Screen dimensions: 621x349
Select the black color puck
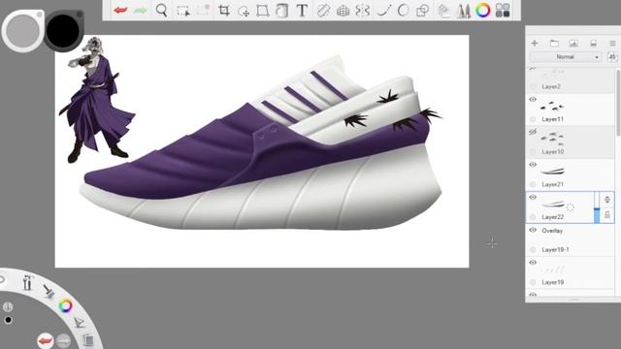pyautogui.click(x=63, y=30)
